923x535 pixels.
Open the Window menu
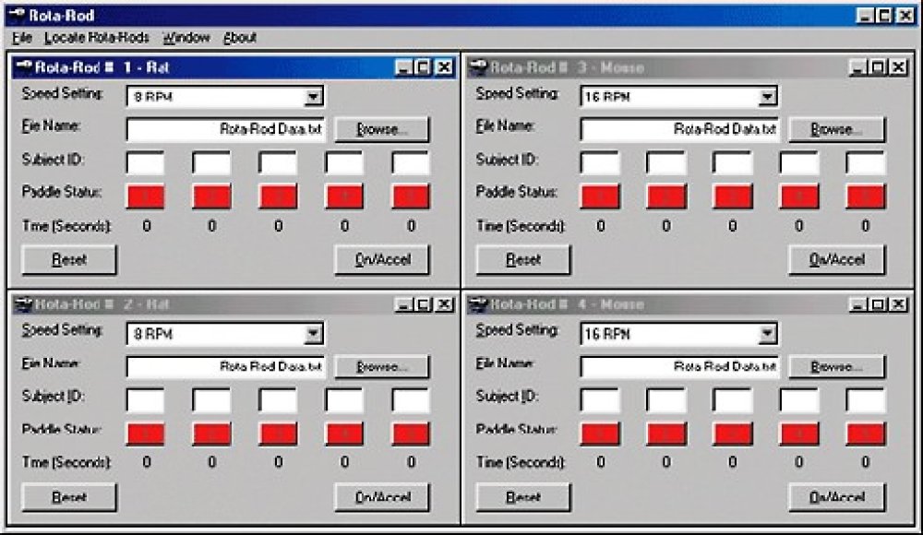(x=186, y=38)
